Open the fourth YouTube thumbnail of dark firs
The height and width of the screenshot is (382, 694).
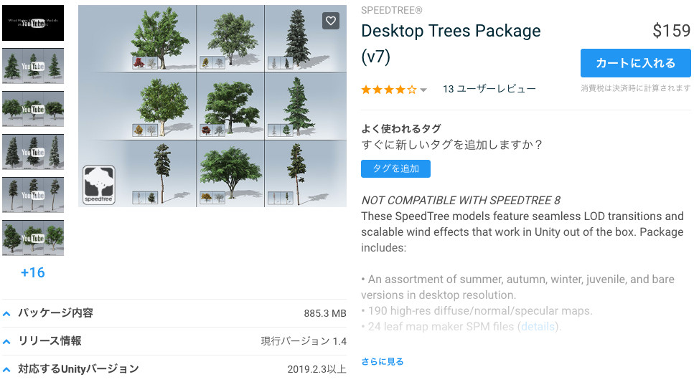point(33,152)
